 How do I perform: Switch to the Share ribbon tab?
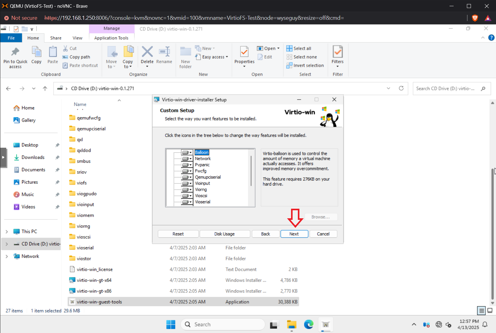(x=56, y=38)
